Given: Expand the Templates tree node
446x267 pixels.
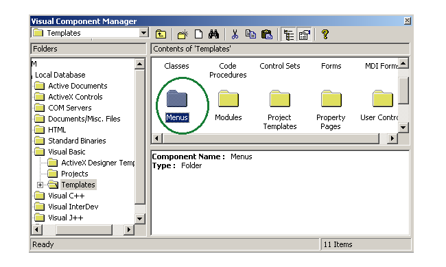Looking at the screenshot, I should click(x=40, y=185).
